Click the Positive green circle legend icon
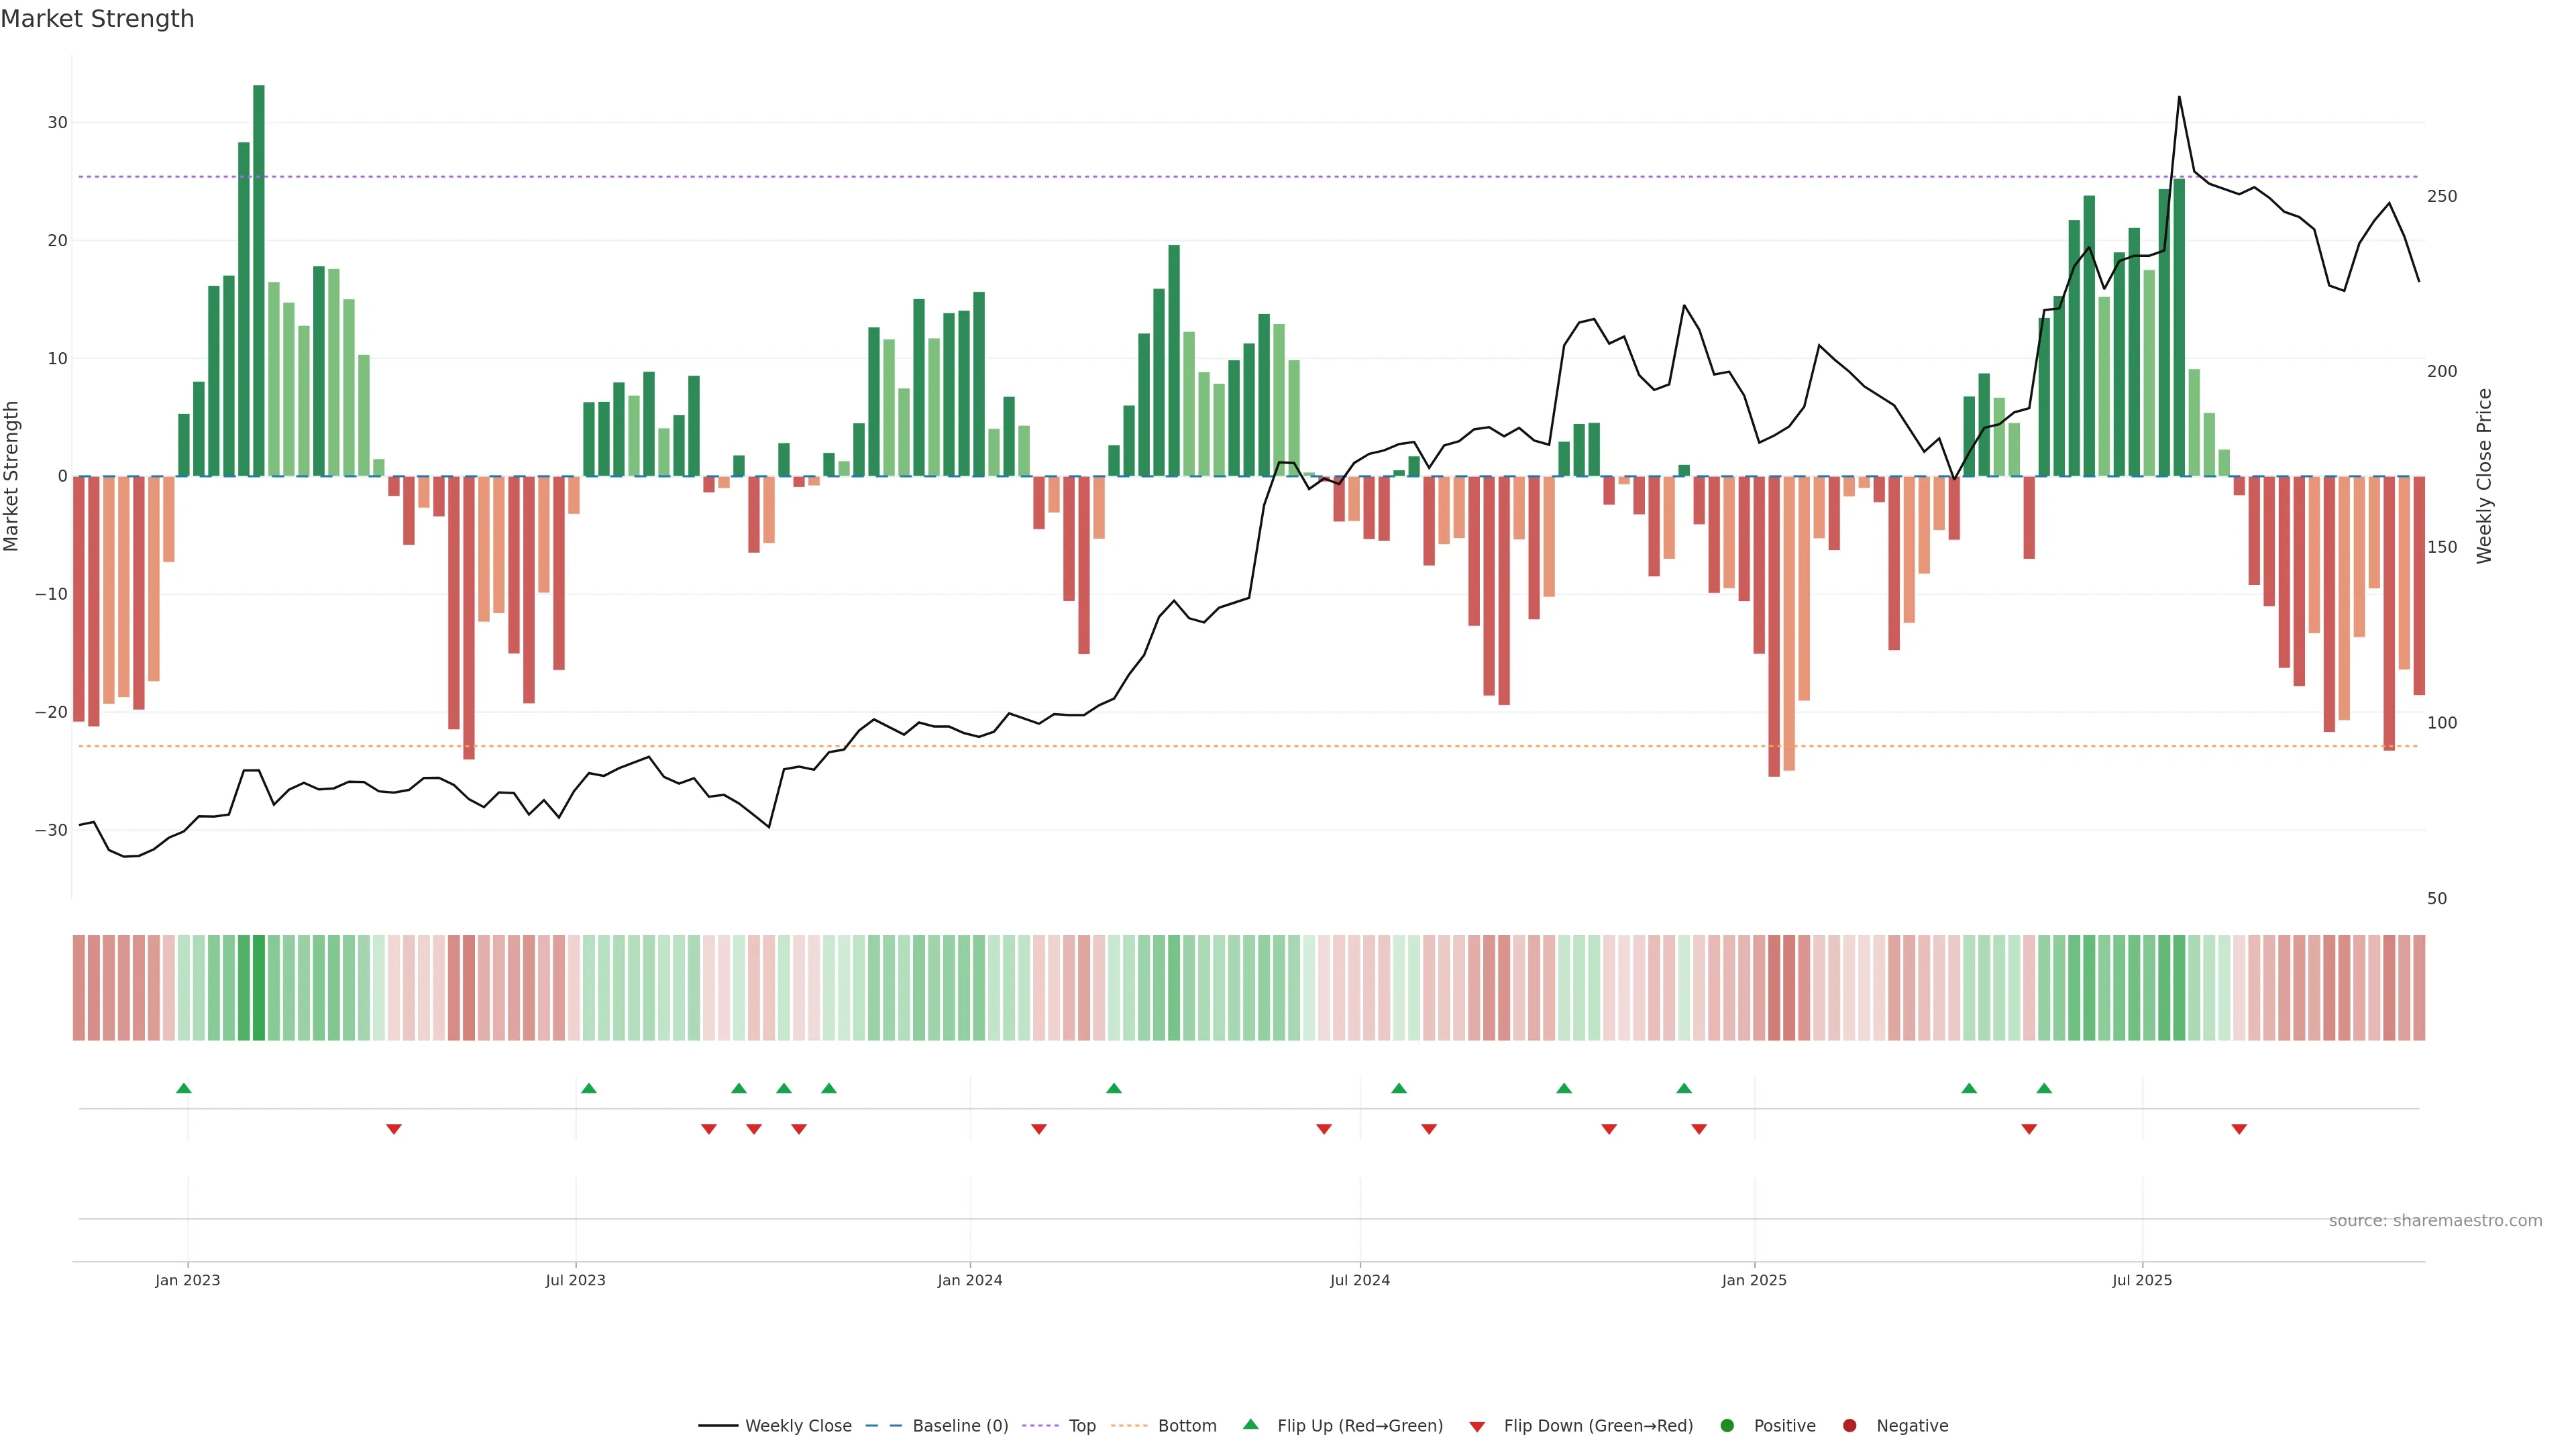 tap(1727, 1426)
